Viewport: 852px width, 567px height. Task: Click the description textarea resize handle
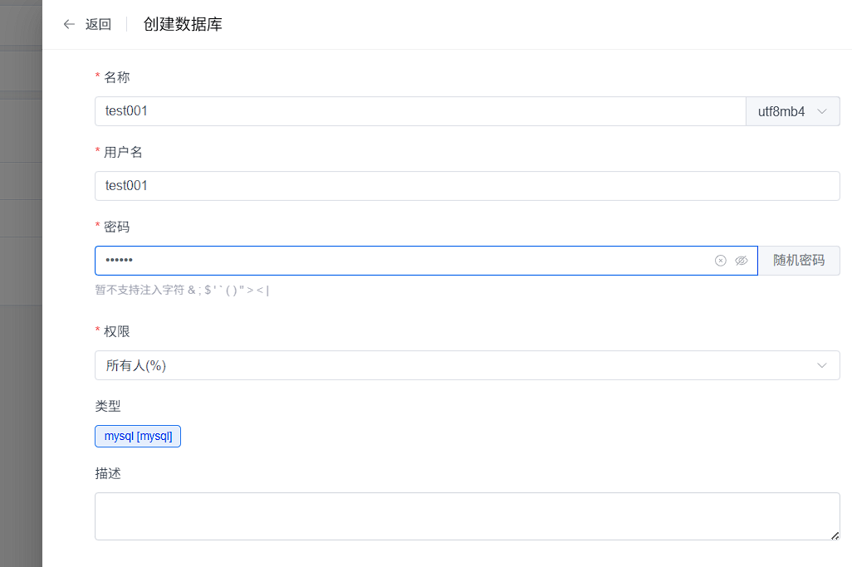[x=835, y=535]
